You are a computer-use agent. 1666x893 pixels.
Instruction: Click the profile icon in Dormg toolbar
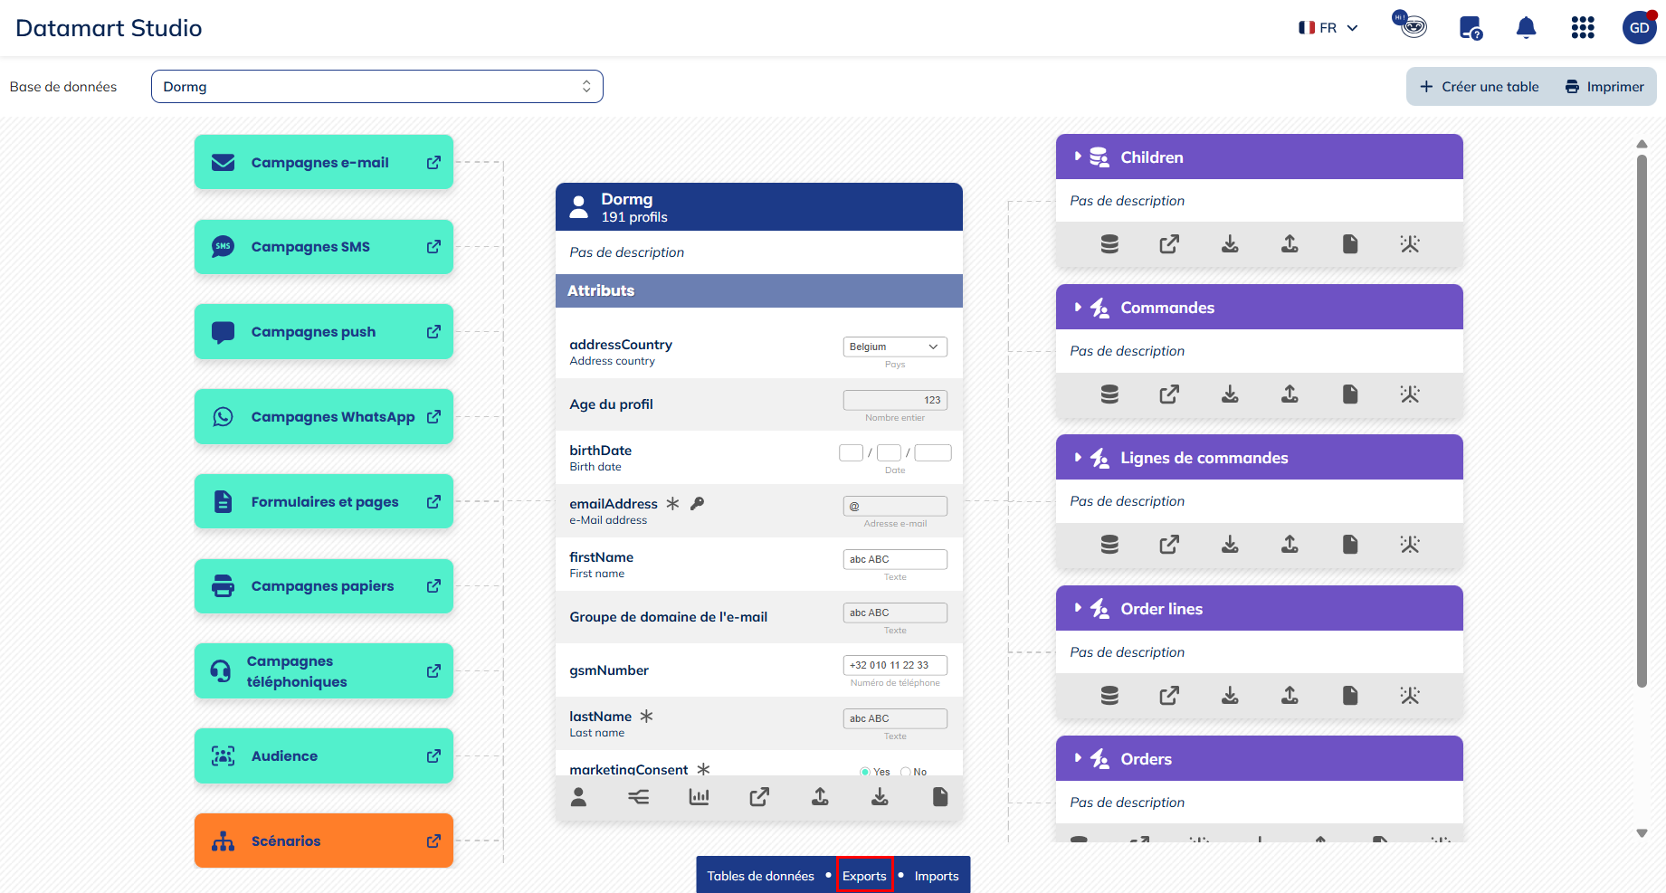coord(579,797)
